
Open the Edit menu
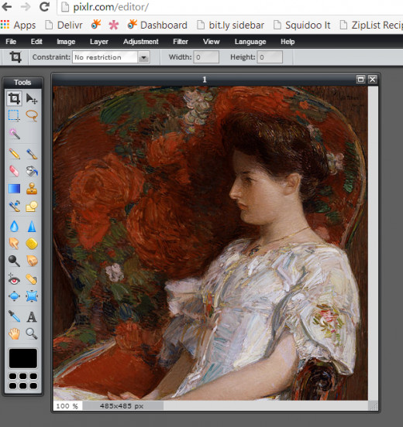(36, 42)
